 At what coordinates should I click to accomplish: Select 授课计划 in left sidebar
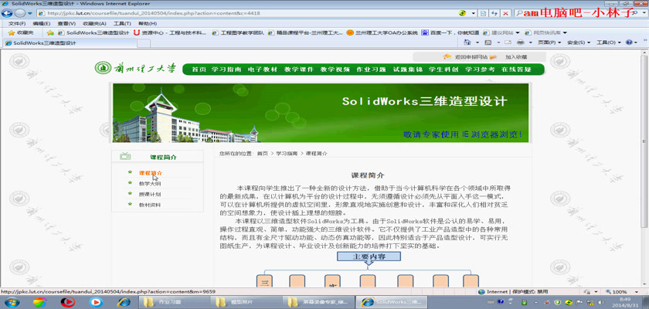(x=150, y=194)
